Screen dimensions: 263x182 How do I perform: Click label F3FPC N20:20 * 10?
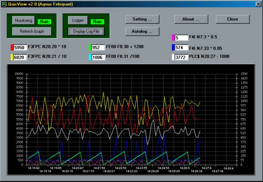[x=47, y=47]
